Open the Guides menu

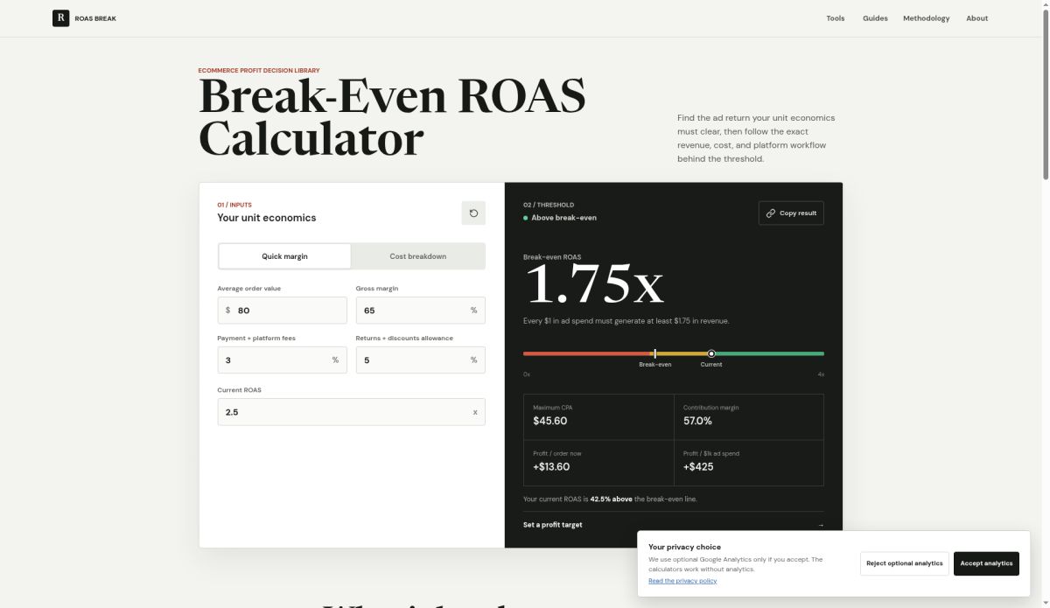pos(875,18)
